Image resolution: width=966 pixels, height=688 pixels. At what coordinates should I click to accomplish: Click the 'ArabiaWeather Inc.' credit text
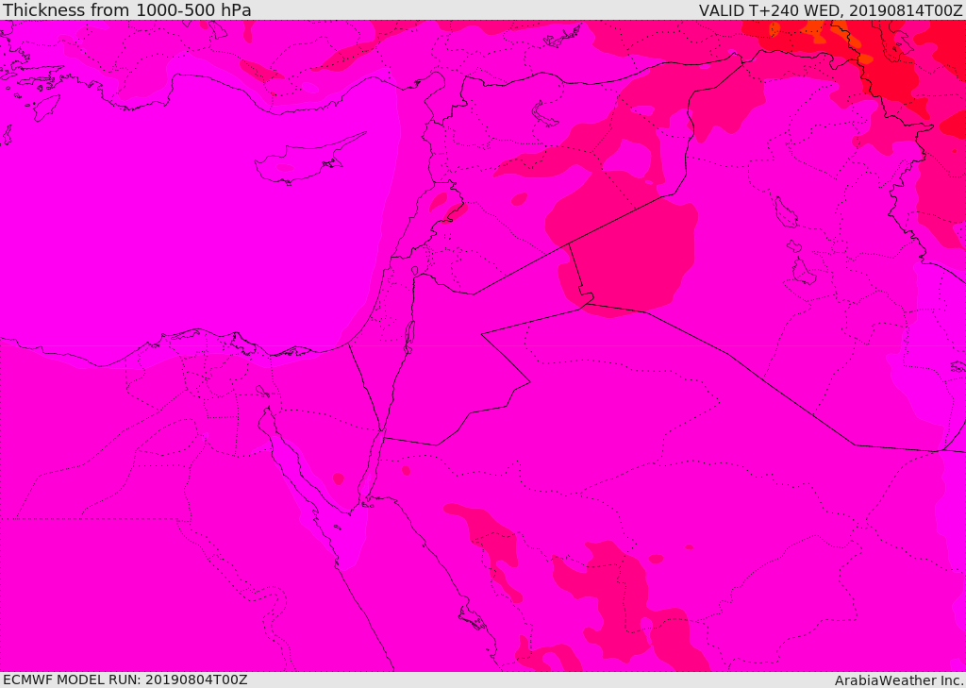899,680
